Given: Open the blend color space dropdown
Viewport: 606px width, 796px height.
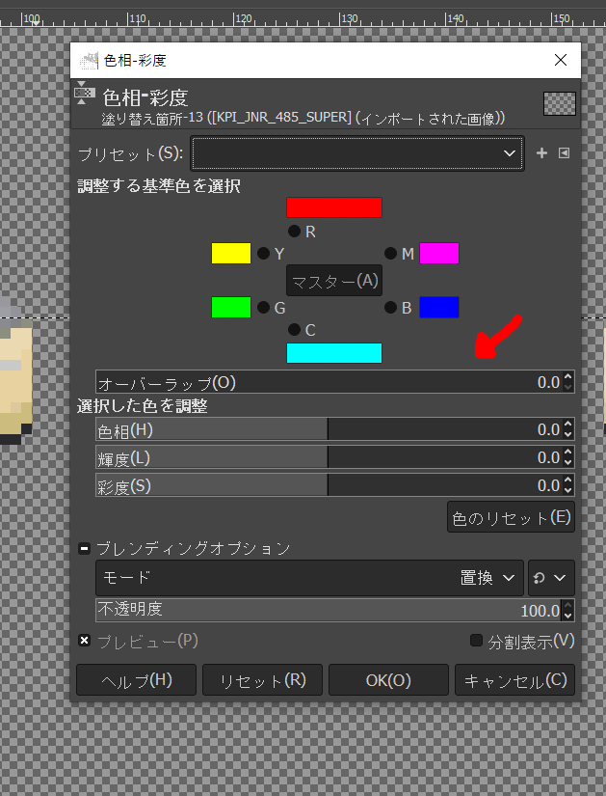Looking at the screenshot, I should coord(551,578).
